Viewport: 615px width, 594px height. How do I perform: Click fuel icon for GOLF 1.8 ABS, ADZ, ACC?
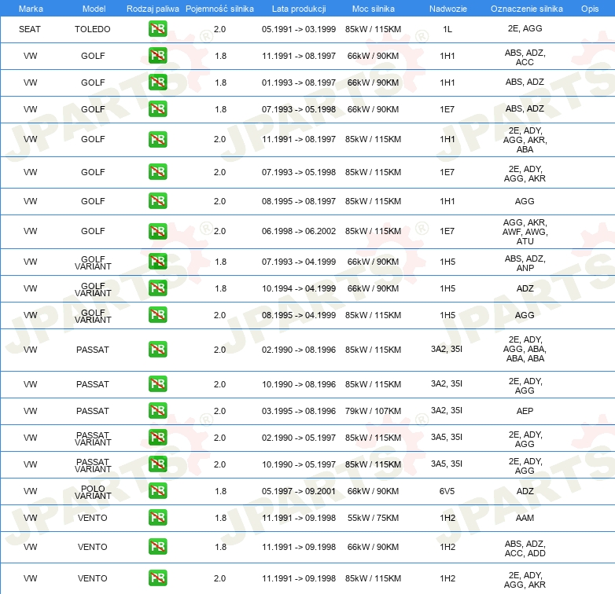157,56
